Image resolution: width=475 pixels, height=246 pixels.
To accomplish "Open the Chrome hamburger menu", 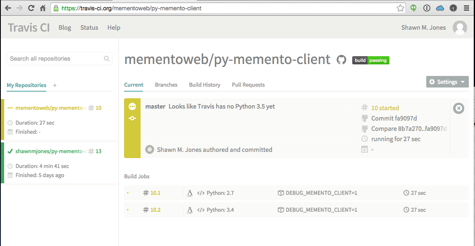I will pos(466,8).
